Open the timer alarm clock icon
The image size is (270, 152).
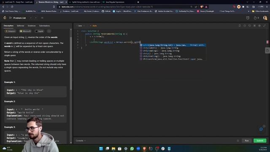[x=248, y=18]
